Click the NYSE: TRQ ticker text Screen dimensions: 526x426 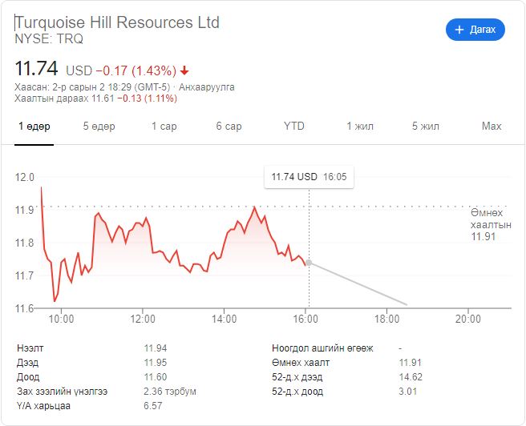pos(49,39)
